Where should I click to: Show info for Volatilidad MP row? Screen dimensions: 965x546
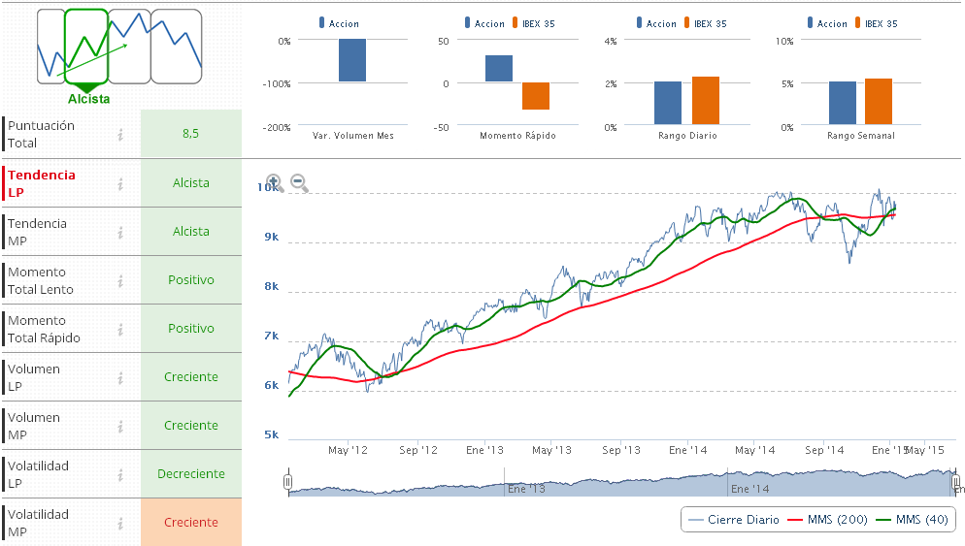121,523
